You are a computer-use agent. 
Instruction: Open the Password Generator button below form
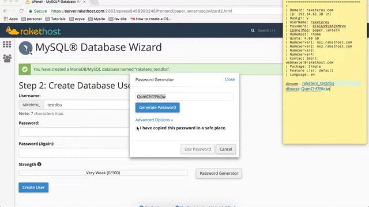click(219, 174)
